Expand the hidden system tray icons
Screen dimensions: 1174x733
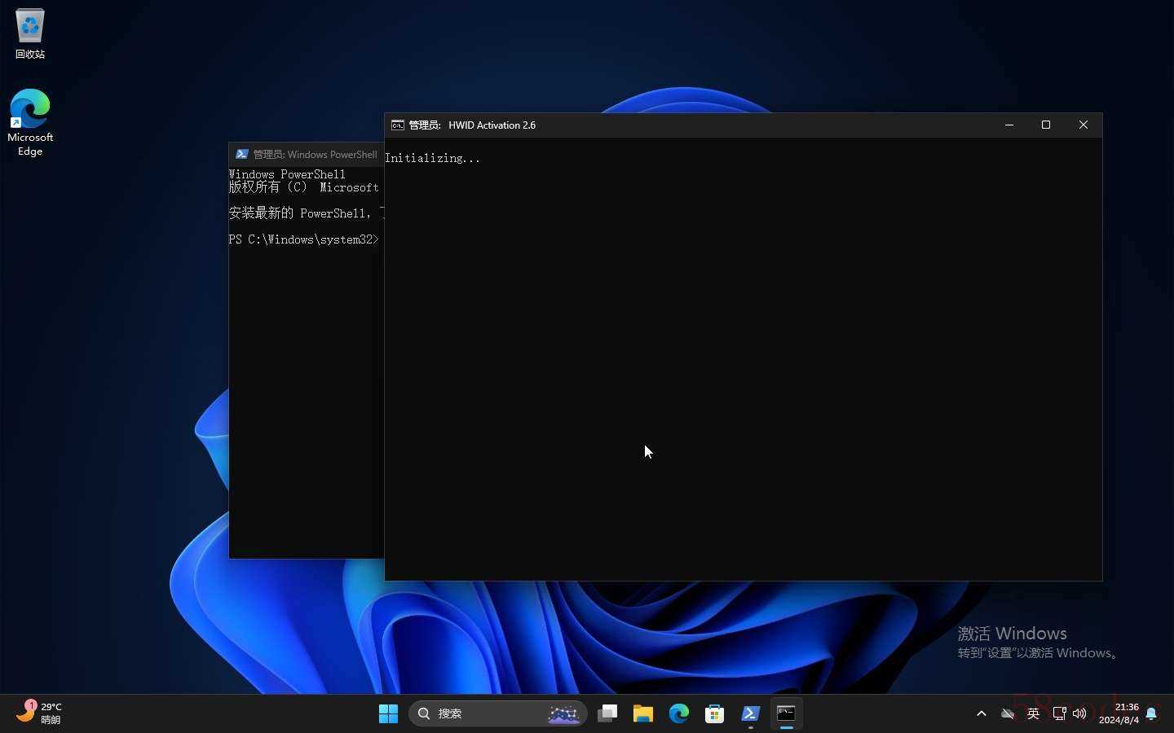click(x=982, y=713)
